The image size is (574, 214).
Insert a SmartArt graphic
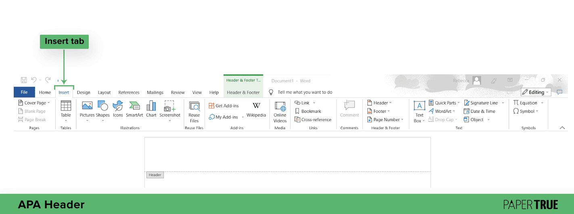point(134,110)
